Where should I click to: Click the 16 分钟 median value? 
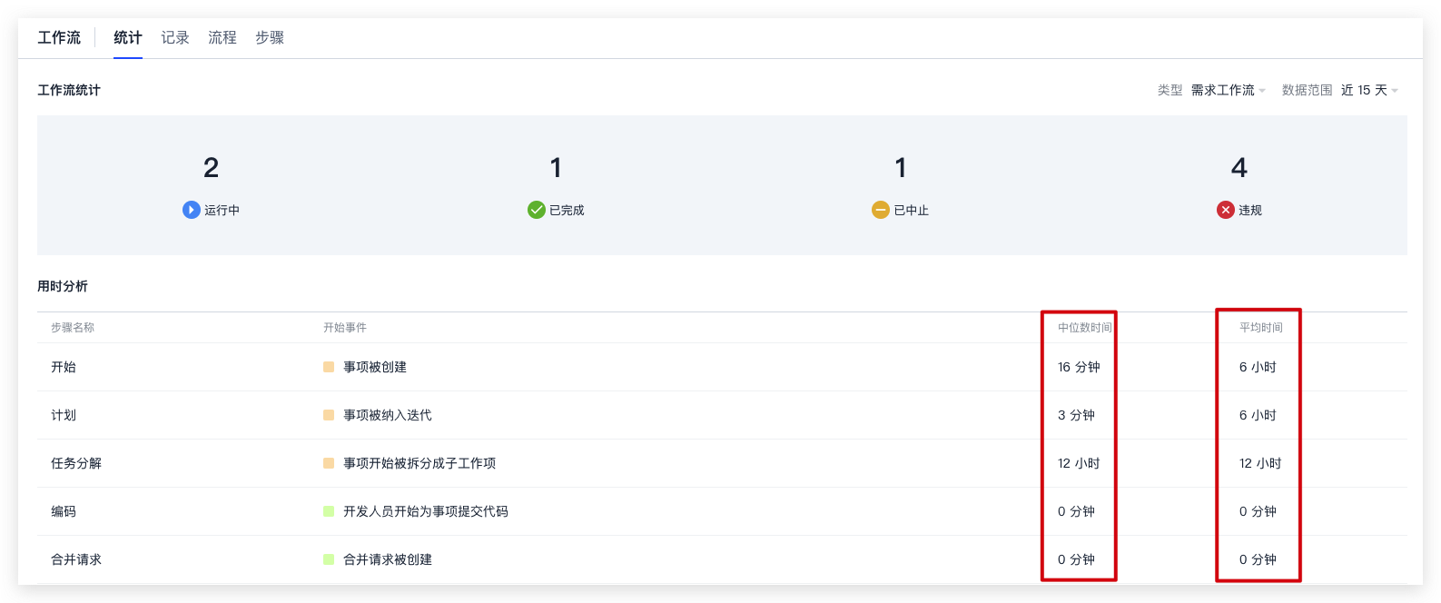(x=1079, y=367)
